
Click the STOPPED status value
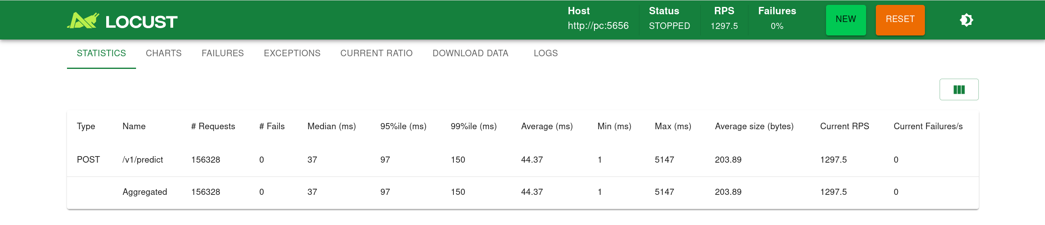669,26
